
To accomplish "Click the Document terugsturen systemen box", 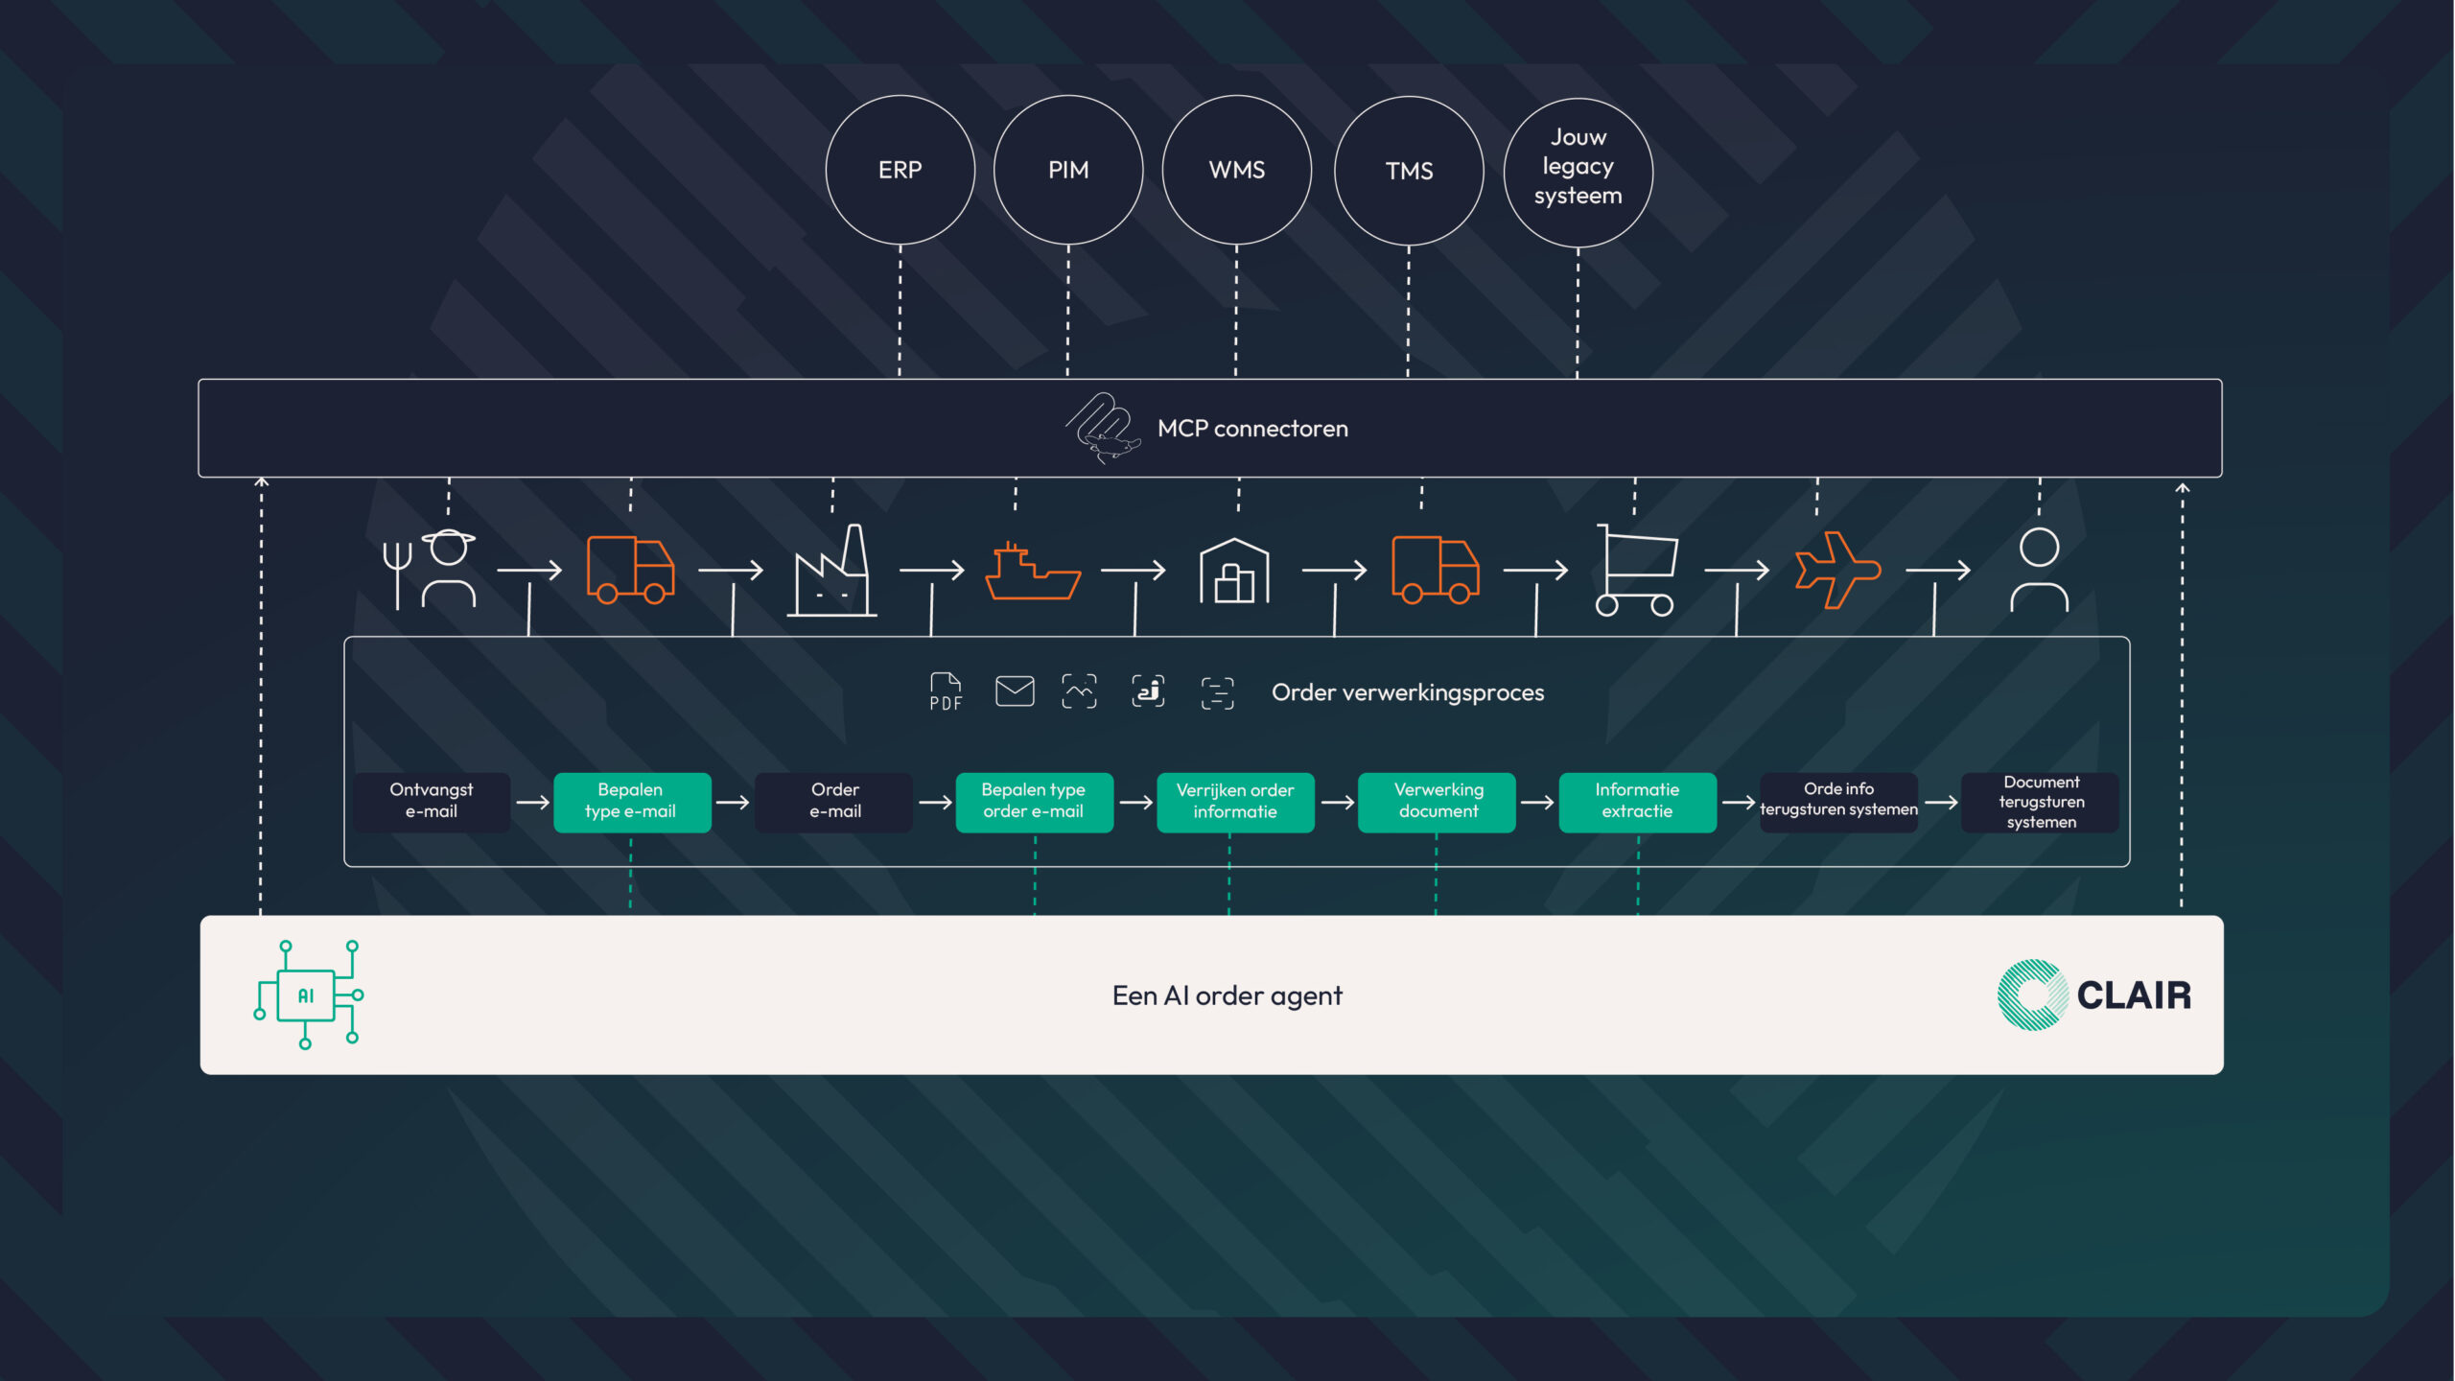I will 2040,802.
